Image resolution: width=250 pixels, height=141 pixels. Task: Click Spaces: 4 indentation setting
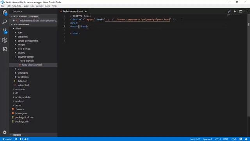pos(207,139)
